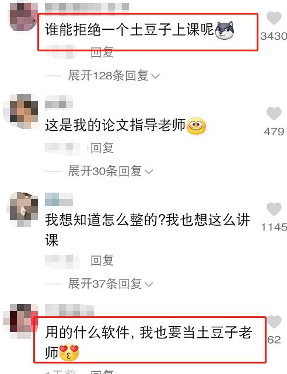The width and height of the screenshot is (287, 374).
Task: Expand 展开30条回复 replies
Action: (x=110, y=171)
